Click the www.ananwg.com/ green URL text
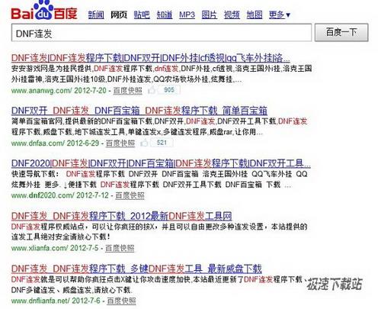Viewport: 381px width, 309px height. click(42, 90)
